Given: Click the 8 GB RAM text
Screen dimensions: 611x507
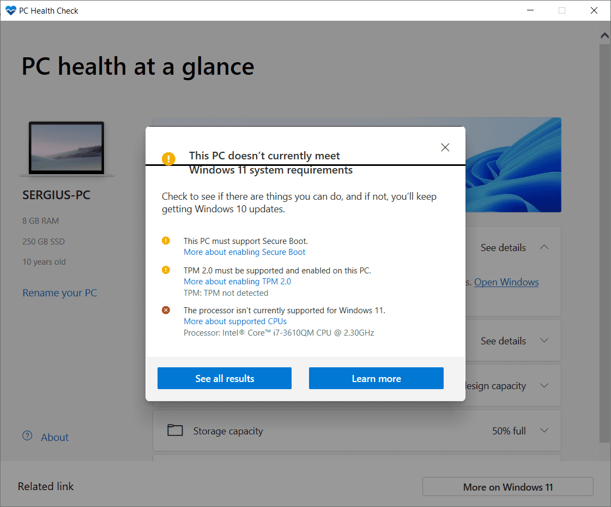Looking at the screenshot, I should [x=40, y=221].
